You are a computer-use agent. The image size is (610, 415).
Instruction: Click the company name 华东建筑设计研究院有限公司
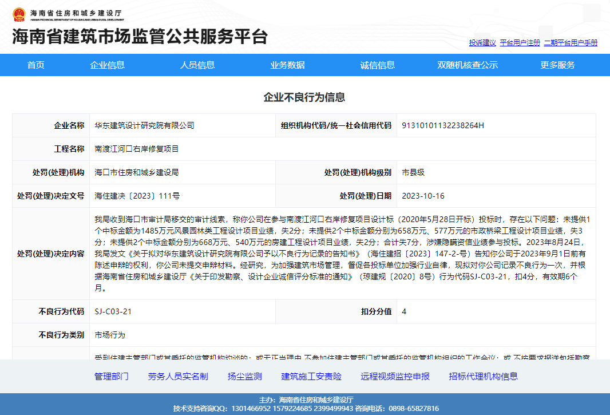(144, 125)
